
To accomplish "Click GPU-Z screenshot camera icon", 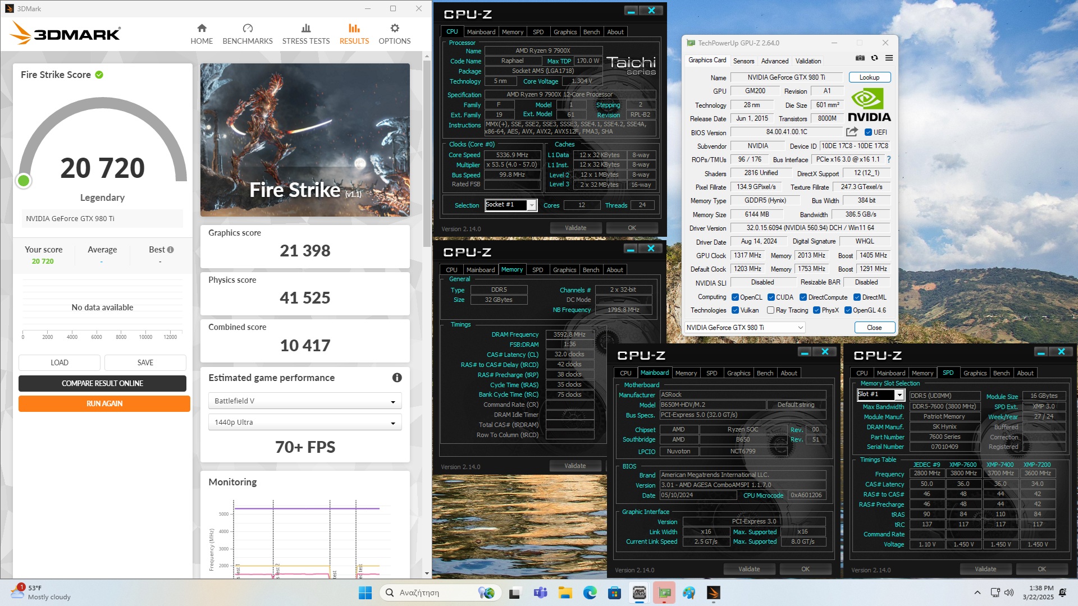I will tap(860, 58).
